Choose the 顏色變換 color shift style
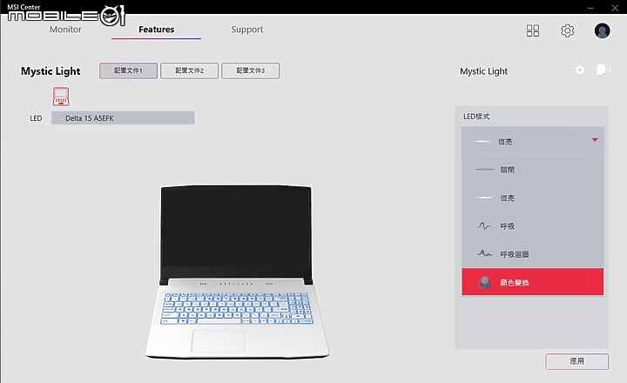627x383 pixels. [533, 282]
